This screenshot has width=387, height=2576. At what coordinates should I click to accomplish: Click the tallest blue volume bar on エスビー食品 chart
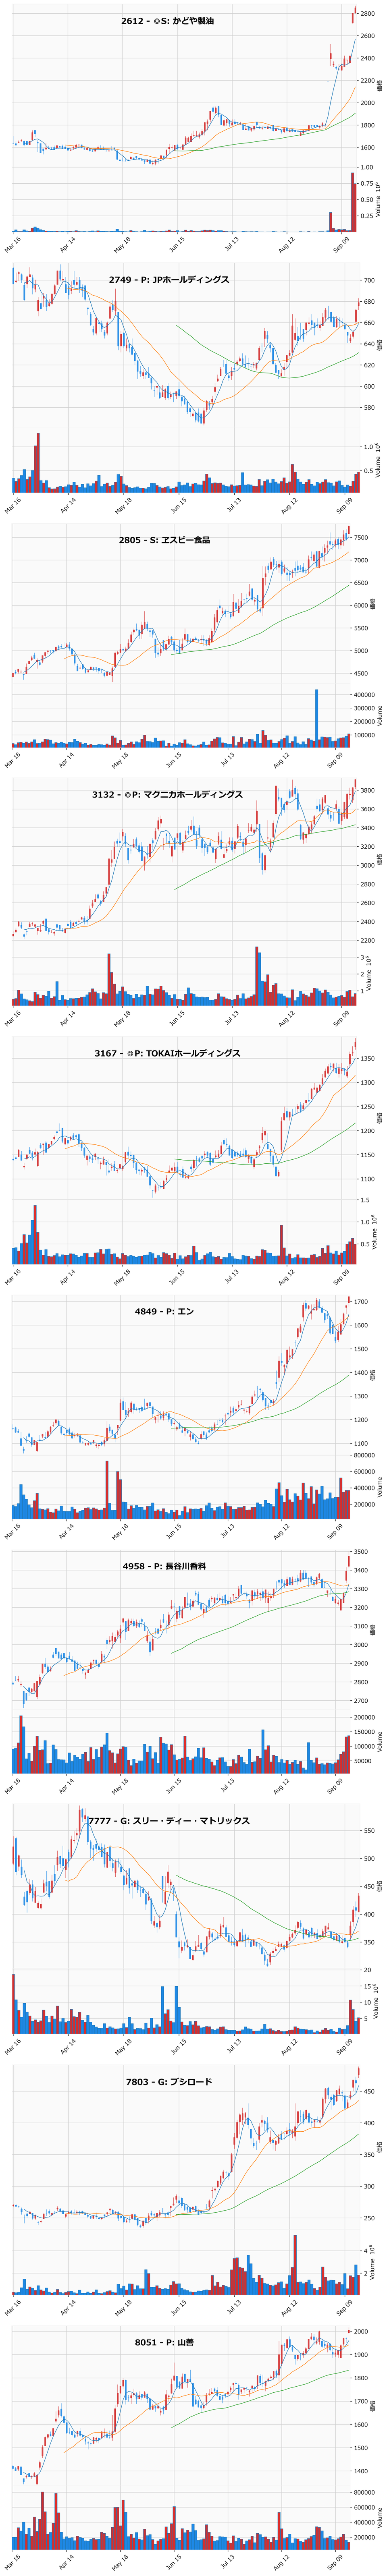pyautogui.click(x=317, y=718)
